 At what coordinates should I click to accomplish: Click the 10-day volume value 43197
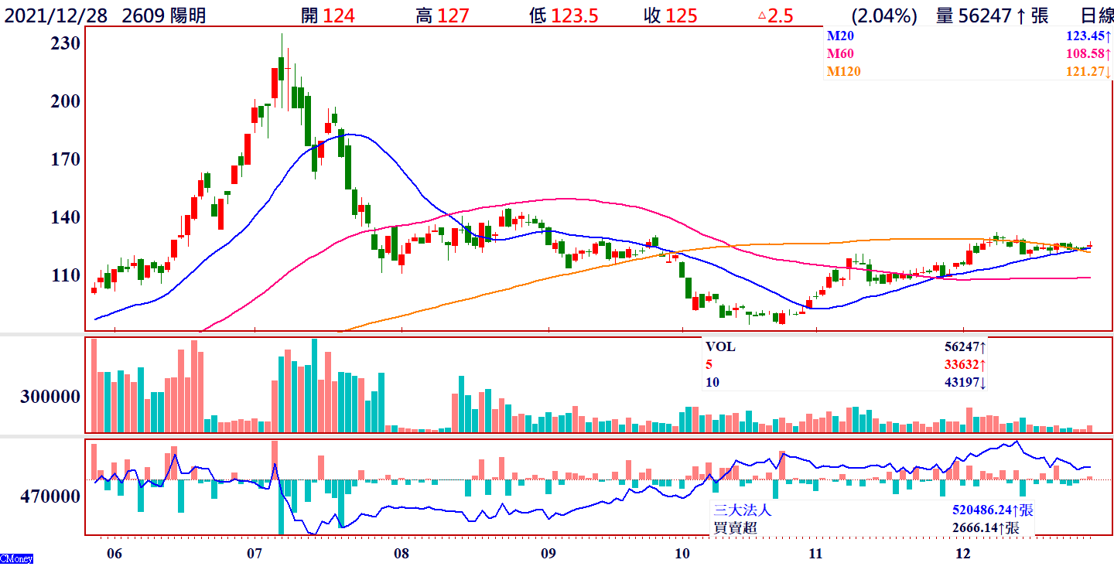click(x=961, y=382)
